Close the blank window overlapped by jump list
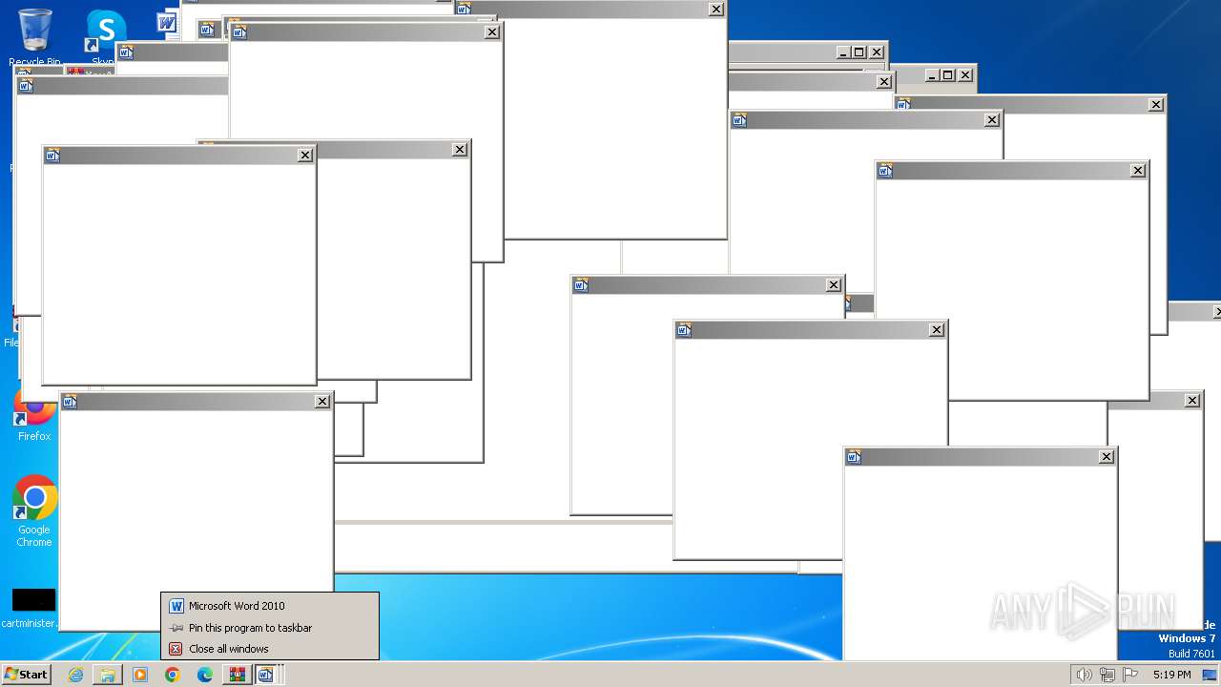Screen dimensions: 1221x687 322,402
